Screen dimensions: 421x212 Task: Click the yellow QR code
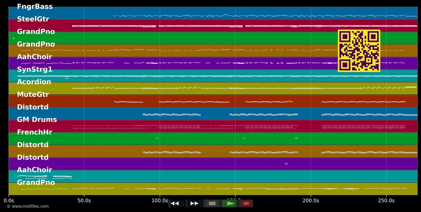[359, 51]
